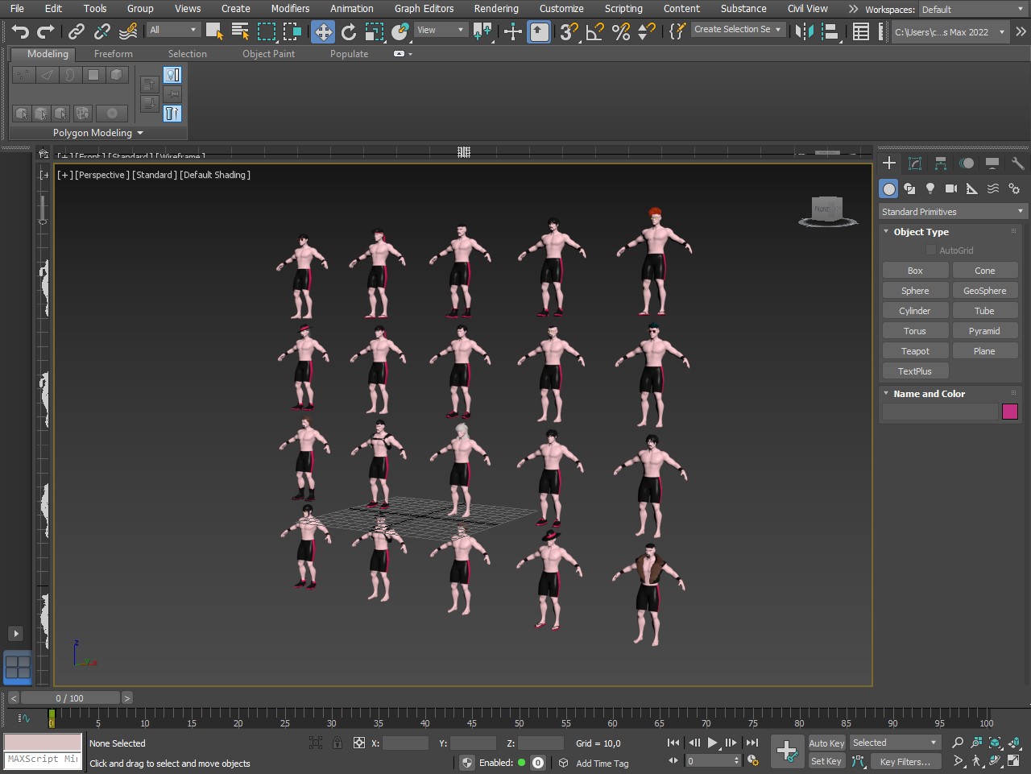Switch to Cameras category in Create panel
The image size is (1031, 774).
coord(951,188)
